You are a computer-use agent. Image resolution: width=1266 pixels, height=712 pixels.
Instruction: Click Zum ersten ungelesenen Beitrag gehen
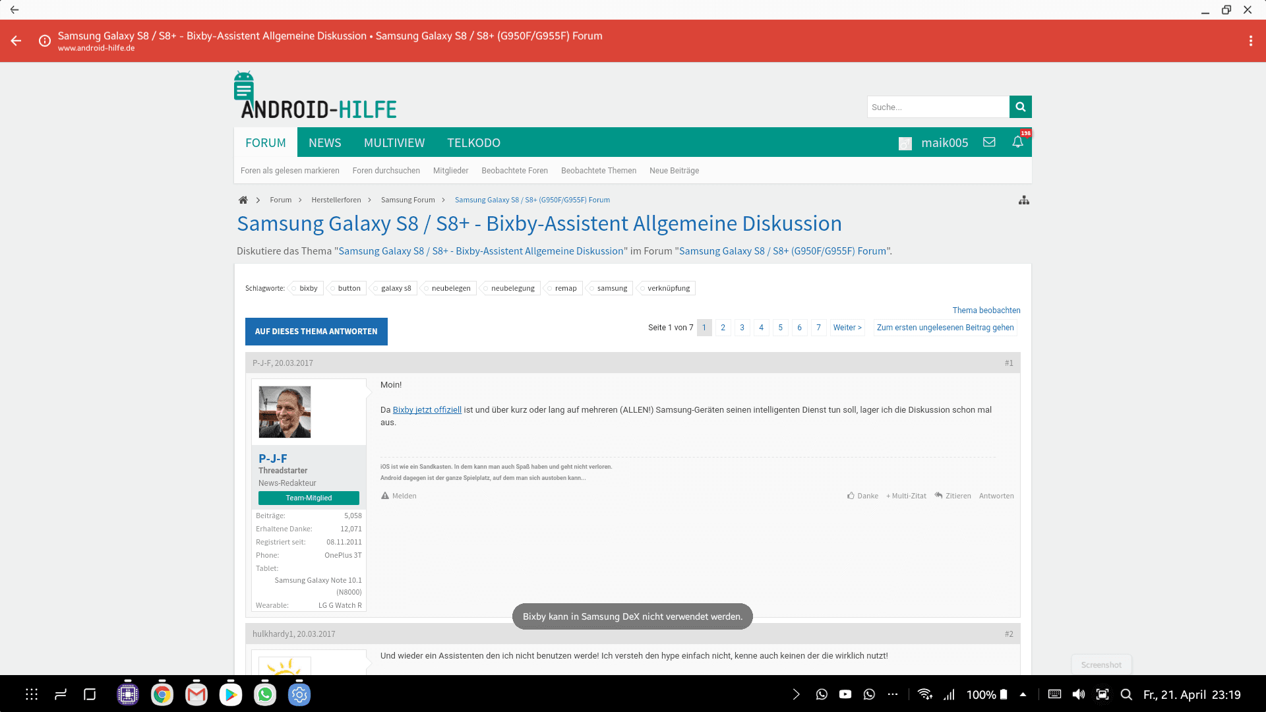pos(946,328)
